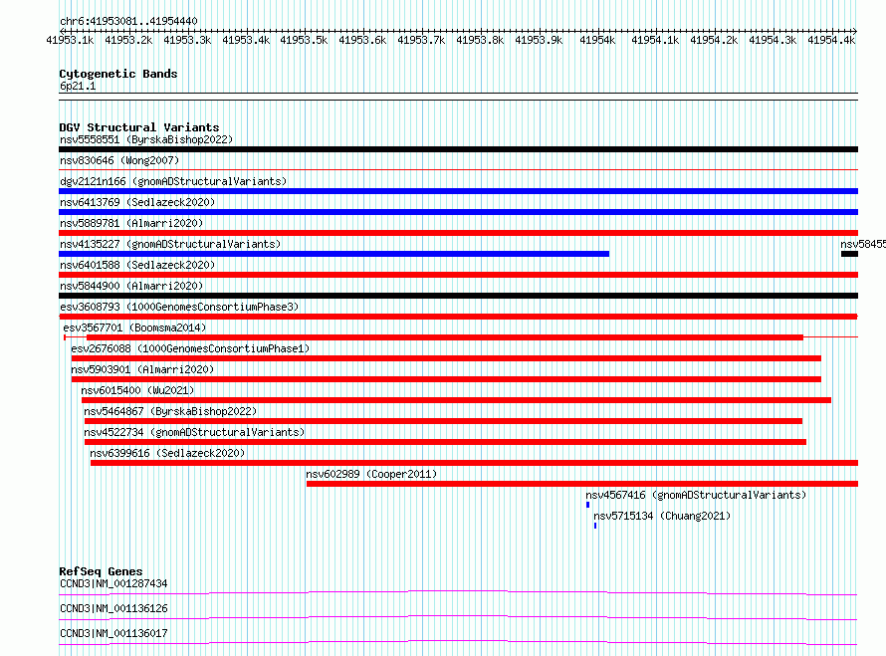
Task: Select the nsv6401588 (Sedlazeck2020) label
Action: [137, 265]
